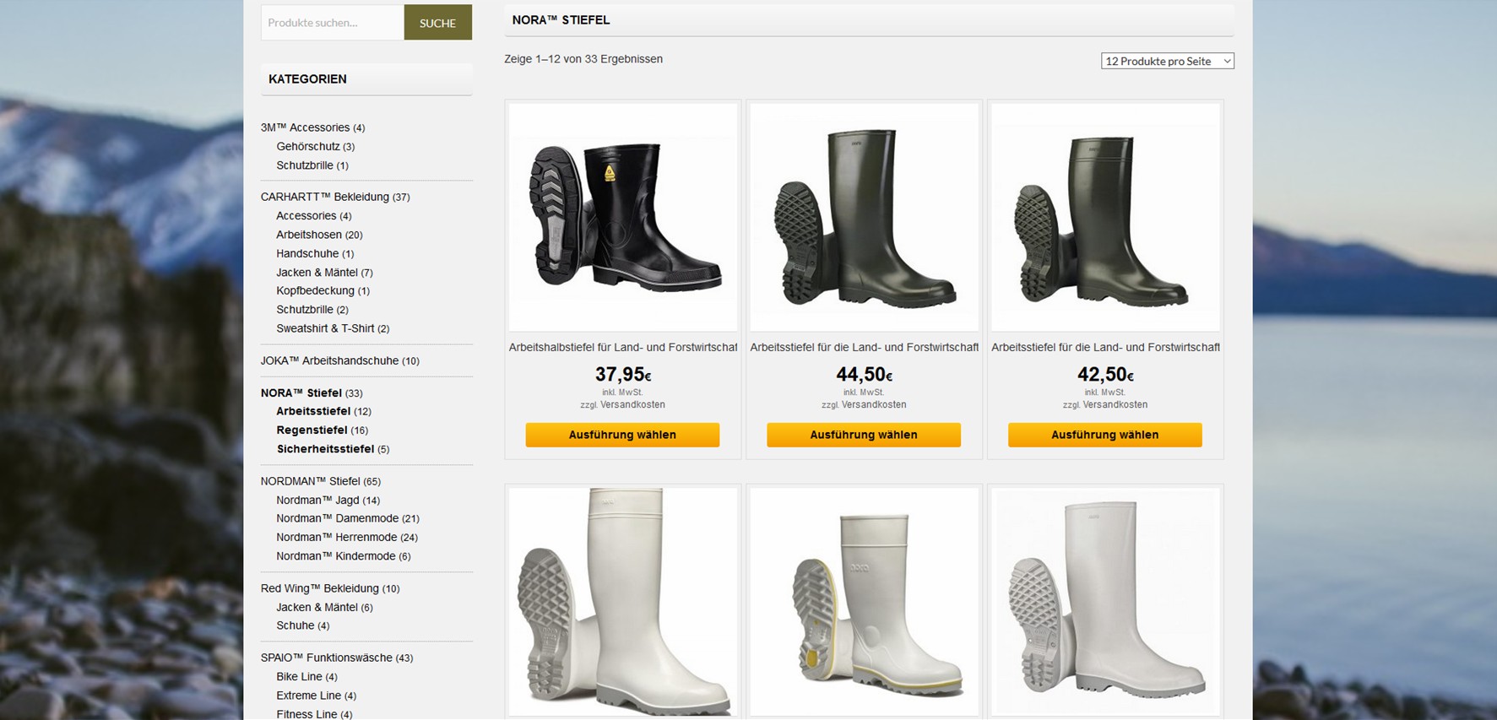This screenshot has height=720, width=1497.
Task: Open Schuhe (4) under Red Wing
Action: point(295,625)
